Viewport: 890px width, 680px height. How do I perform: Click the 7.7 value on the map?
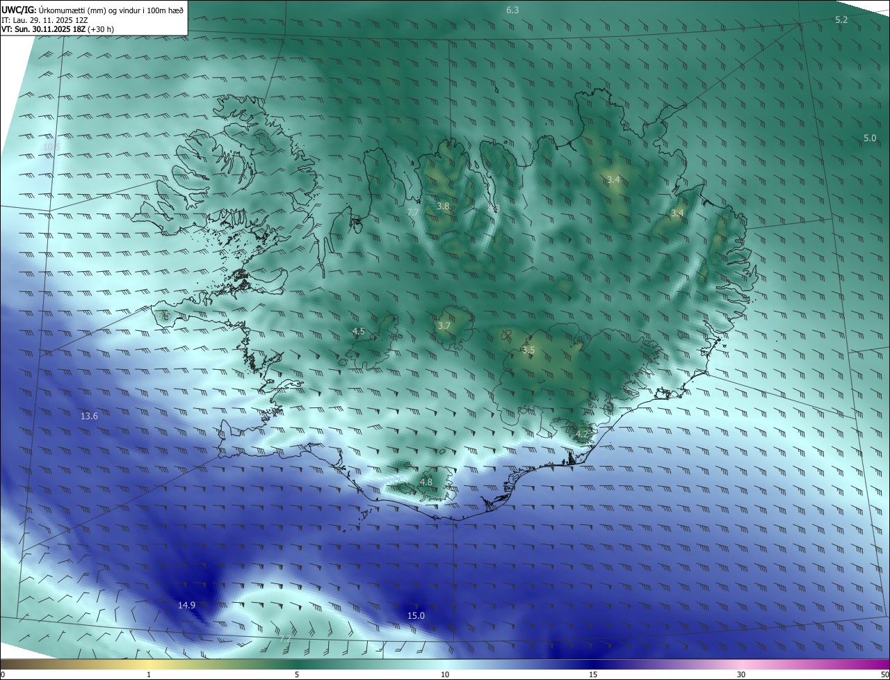[413, 211]
